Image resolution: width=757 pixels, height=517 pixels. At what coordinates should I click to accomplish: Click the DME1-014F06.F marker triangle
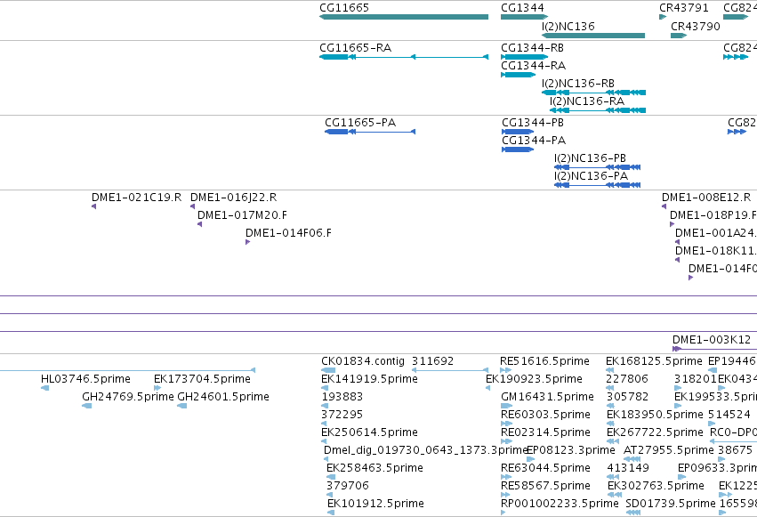(x=247, y=242)
